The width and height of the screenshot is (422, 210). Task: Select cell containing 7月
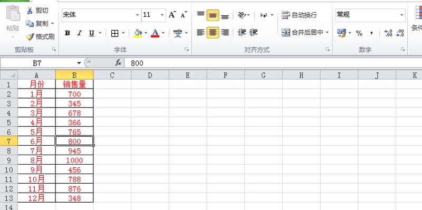(x=36, y=151)
